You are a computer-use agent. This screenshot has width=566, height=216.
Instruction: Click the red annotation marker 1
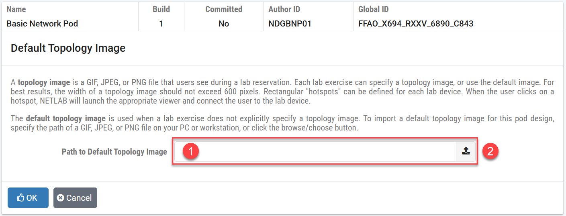[191, 151]
